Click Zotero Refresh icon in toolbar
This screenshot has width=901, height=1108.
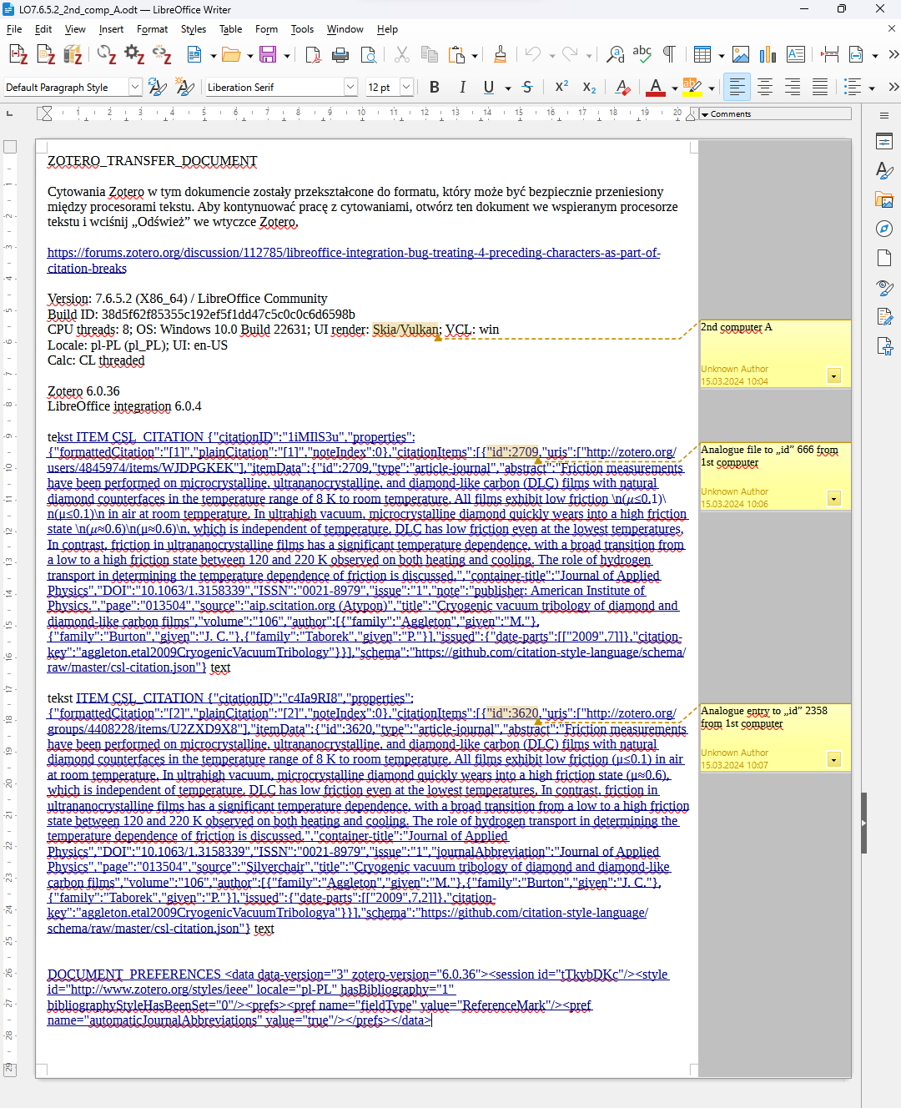coord(107,55)
